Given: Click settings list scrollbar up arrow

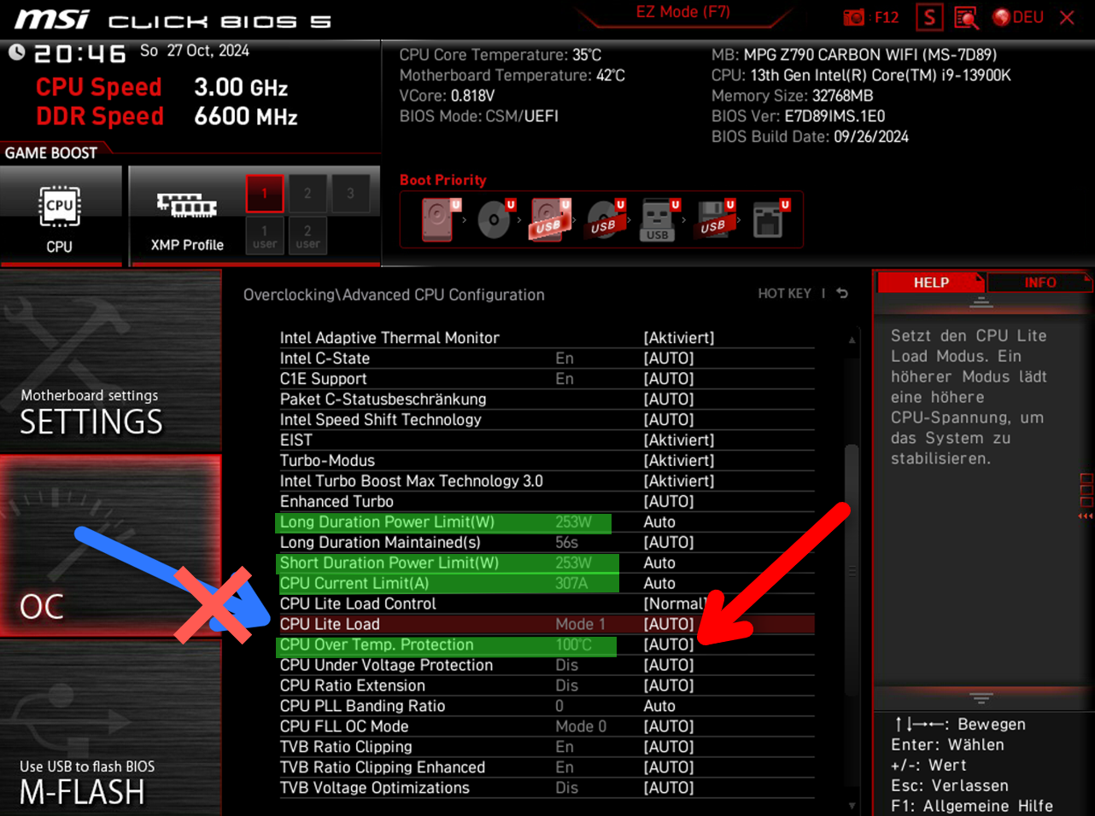Looking at the screenshot, I should pos(852,340).
